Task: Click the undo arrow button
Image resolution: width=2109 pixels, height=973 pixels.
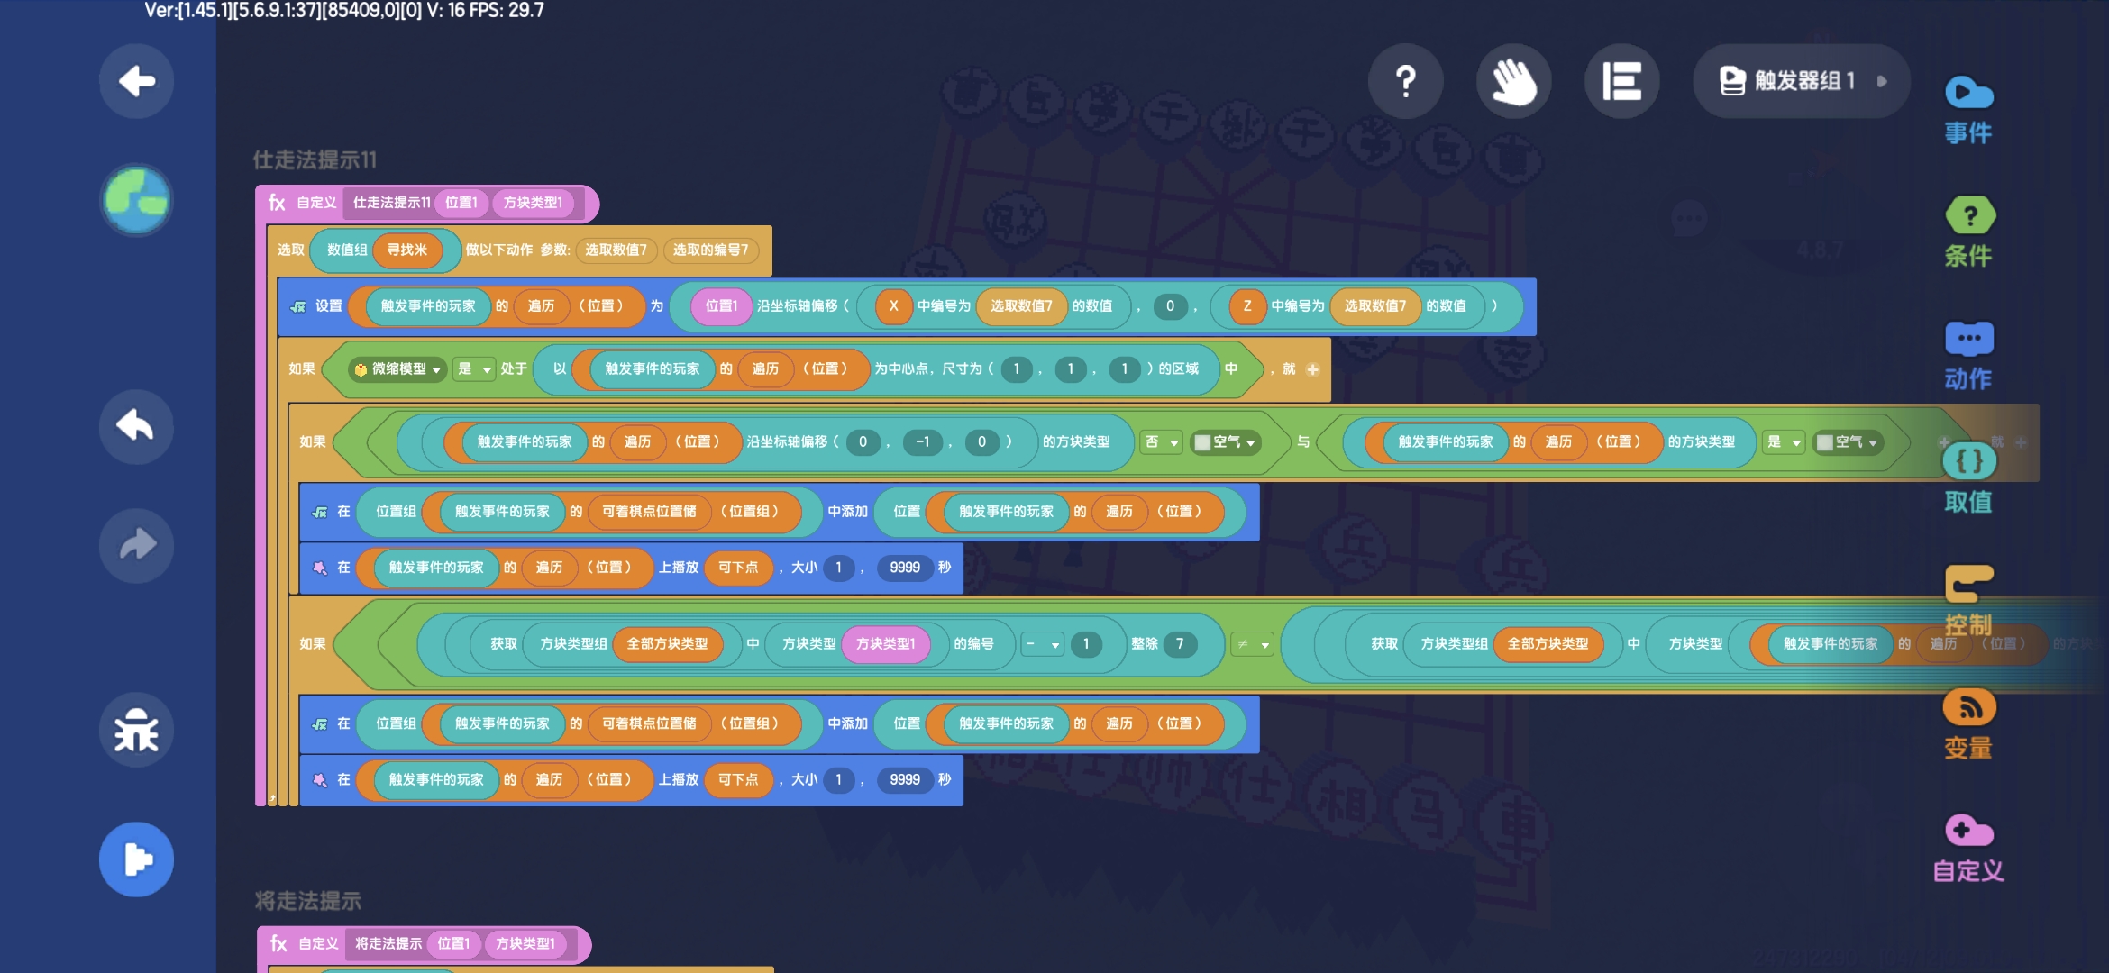Action: tap(136, 426)
